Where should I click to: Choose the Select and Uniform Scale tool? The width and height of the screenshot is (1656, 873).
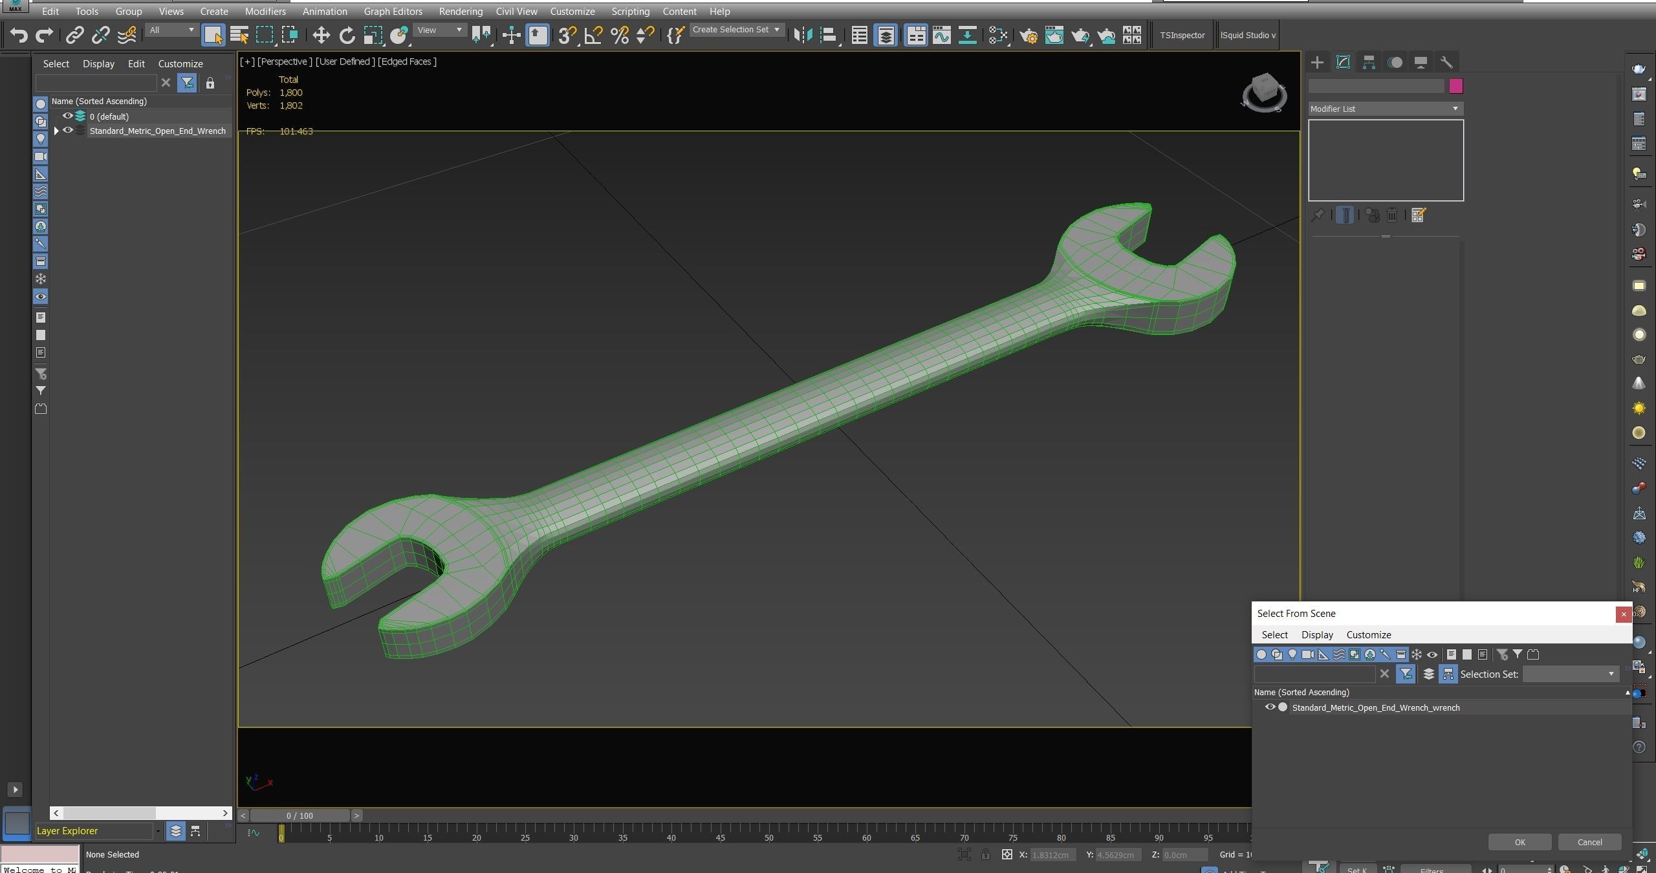[373, 35]
